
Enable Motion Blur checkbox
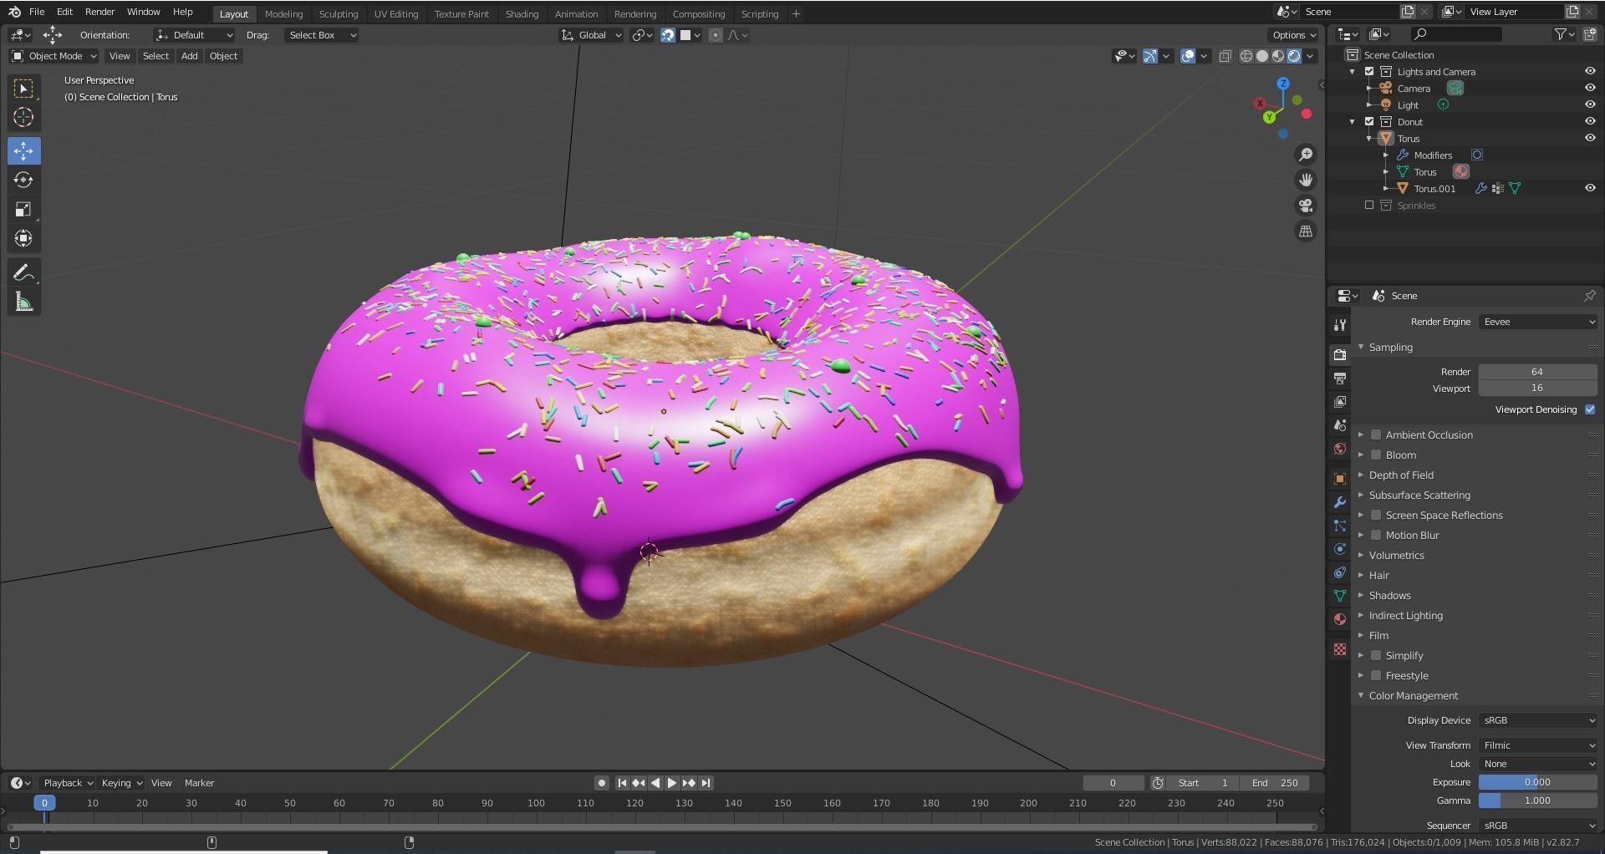pyautogui.click(x=1376, y=536)
